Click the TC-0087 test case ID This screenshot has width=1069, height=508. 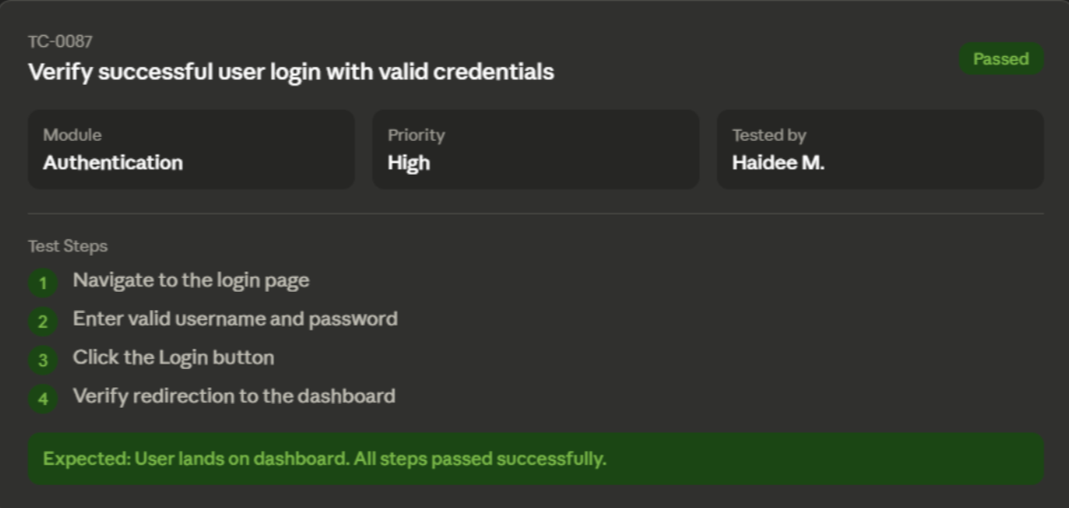[61, 41]
